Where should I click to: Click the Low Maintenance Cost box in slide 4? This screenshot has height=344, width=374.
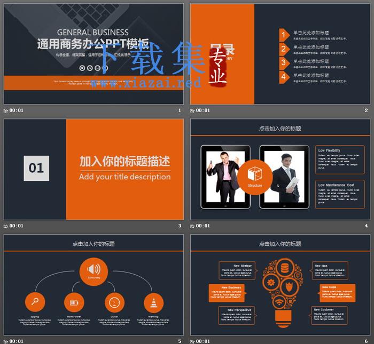point(340,194)
